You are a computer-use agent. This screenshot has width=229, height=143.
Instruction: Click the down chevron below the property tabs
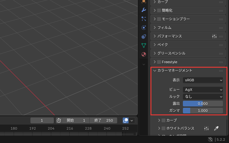(144, 64)
